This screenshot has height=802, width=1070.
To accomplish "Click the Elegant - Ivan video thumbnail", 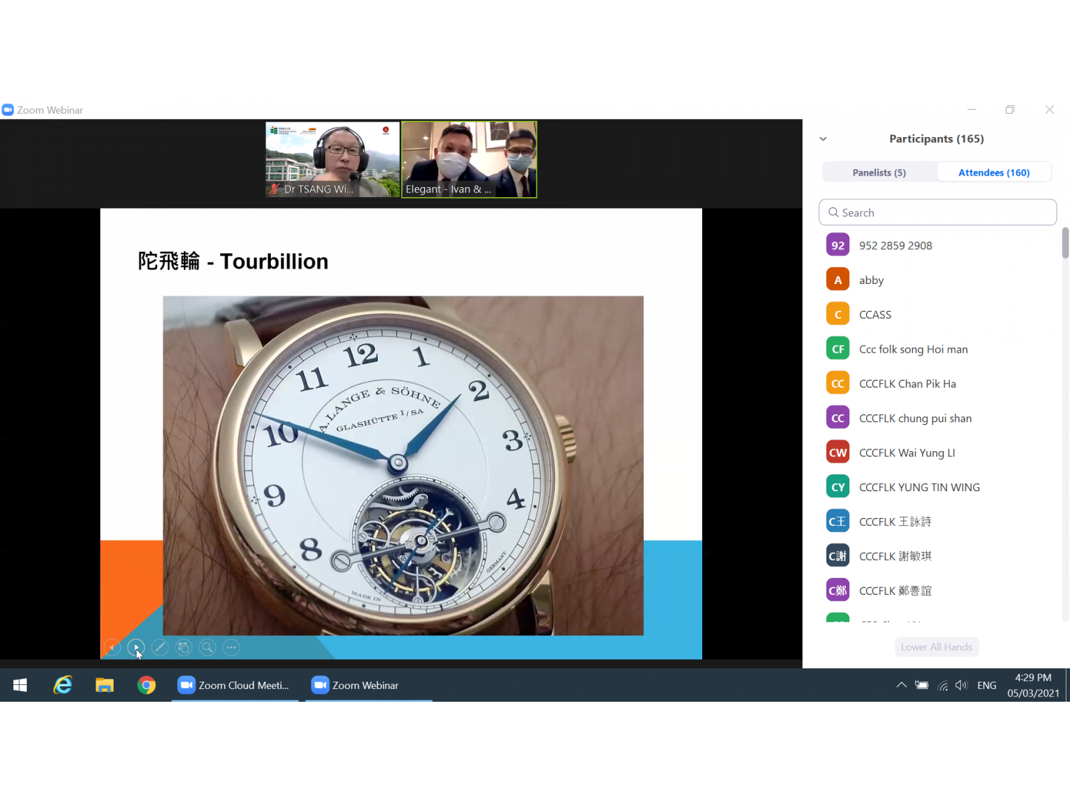I will pos(469,159).
